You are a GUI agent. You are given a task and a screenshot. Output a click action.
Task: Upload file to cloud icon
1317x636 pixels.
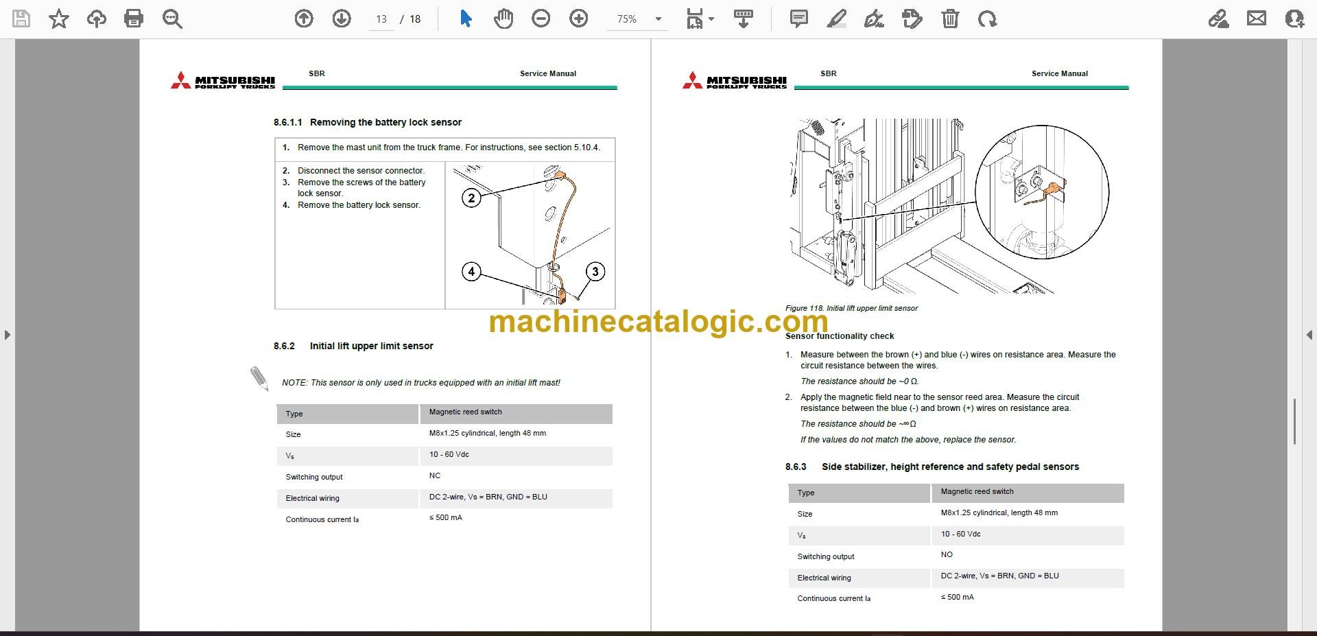point(97,19)
